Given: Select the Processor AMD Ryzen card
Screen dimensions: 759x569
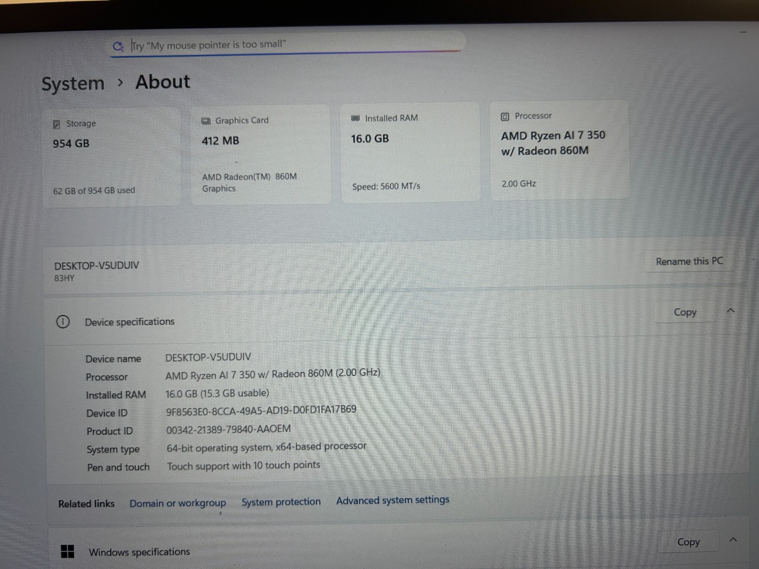Looking at the screenshot, I should pos(560,150).
